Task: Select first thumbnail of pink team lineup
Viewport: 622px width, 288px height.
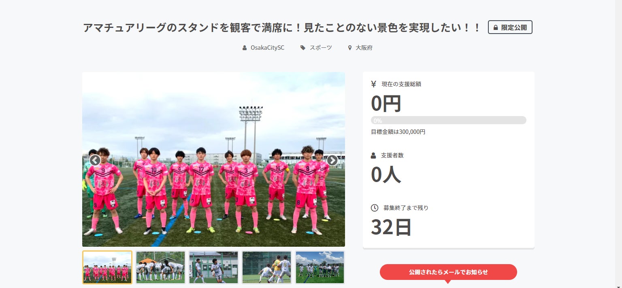Action: [107, 267]
